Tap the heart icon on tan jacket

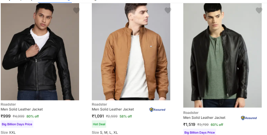[168, 11]
